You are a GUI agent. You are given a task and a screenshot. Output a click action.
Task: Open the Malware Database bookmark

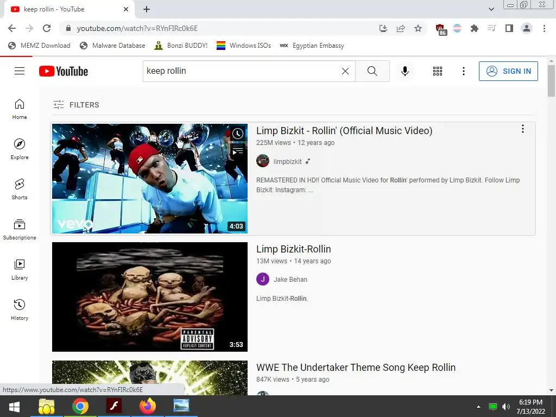pyautogui.click(x=113, y=46)
